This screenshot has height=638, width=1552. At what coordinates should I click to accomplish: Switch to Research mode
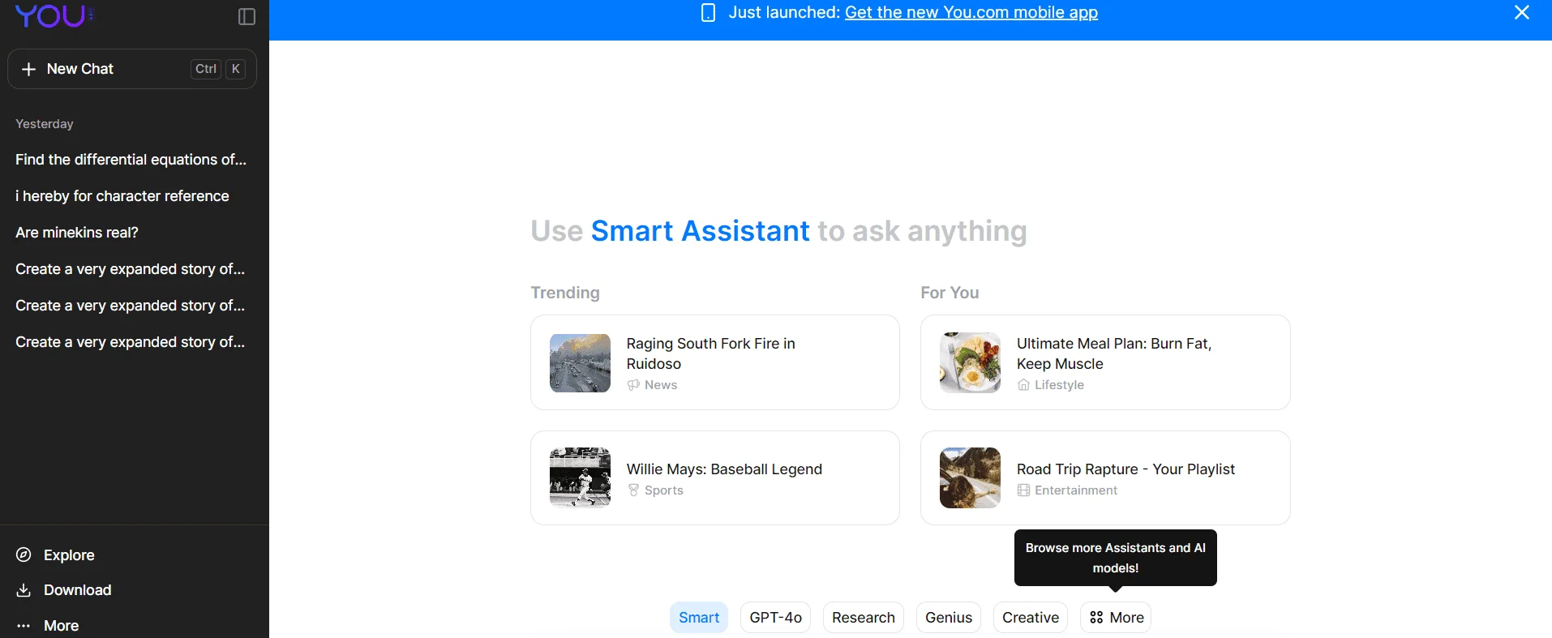point(864,618)
